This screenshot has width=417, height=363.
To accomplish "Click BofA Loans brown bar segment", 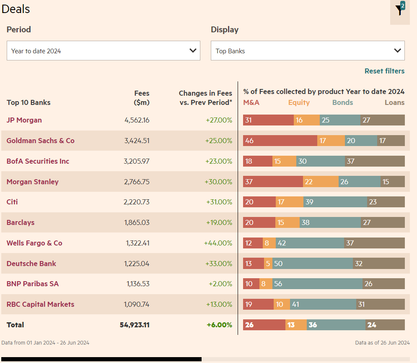I will point(375,161).
